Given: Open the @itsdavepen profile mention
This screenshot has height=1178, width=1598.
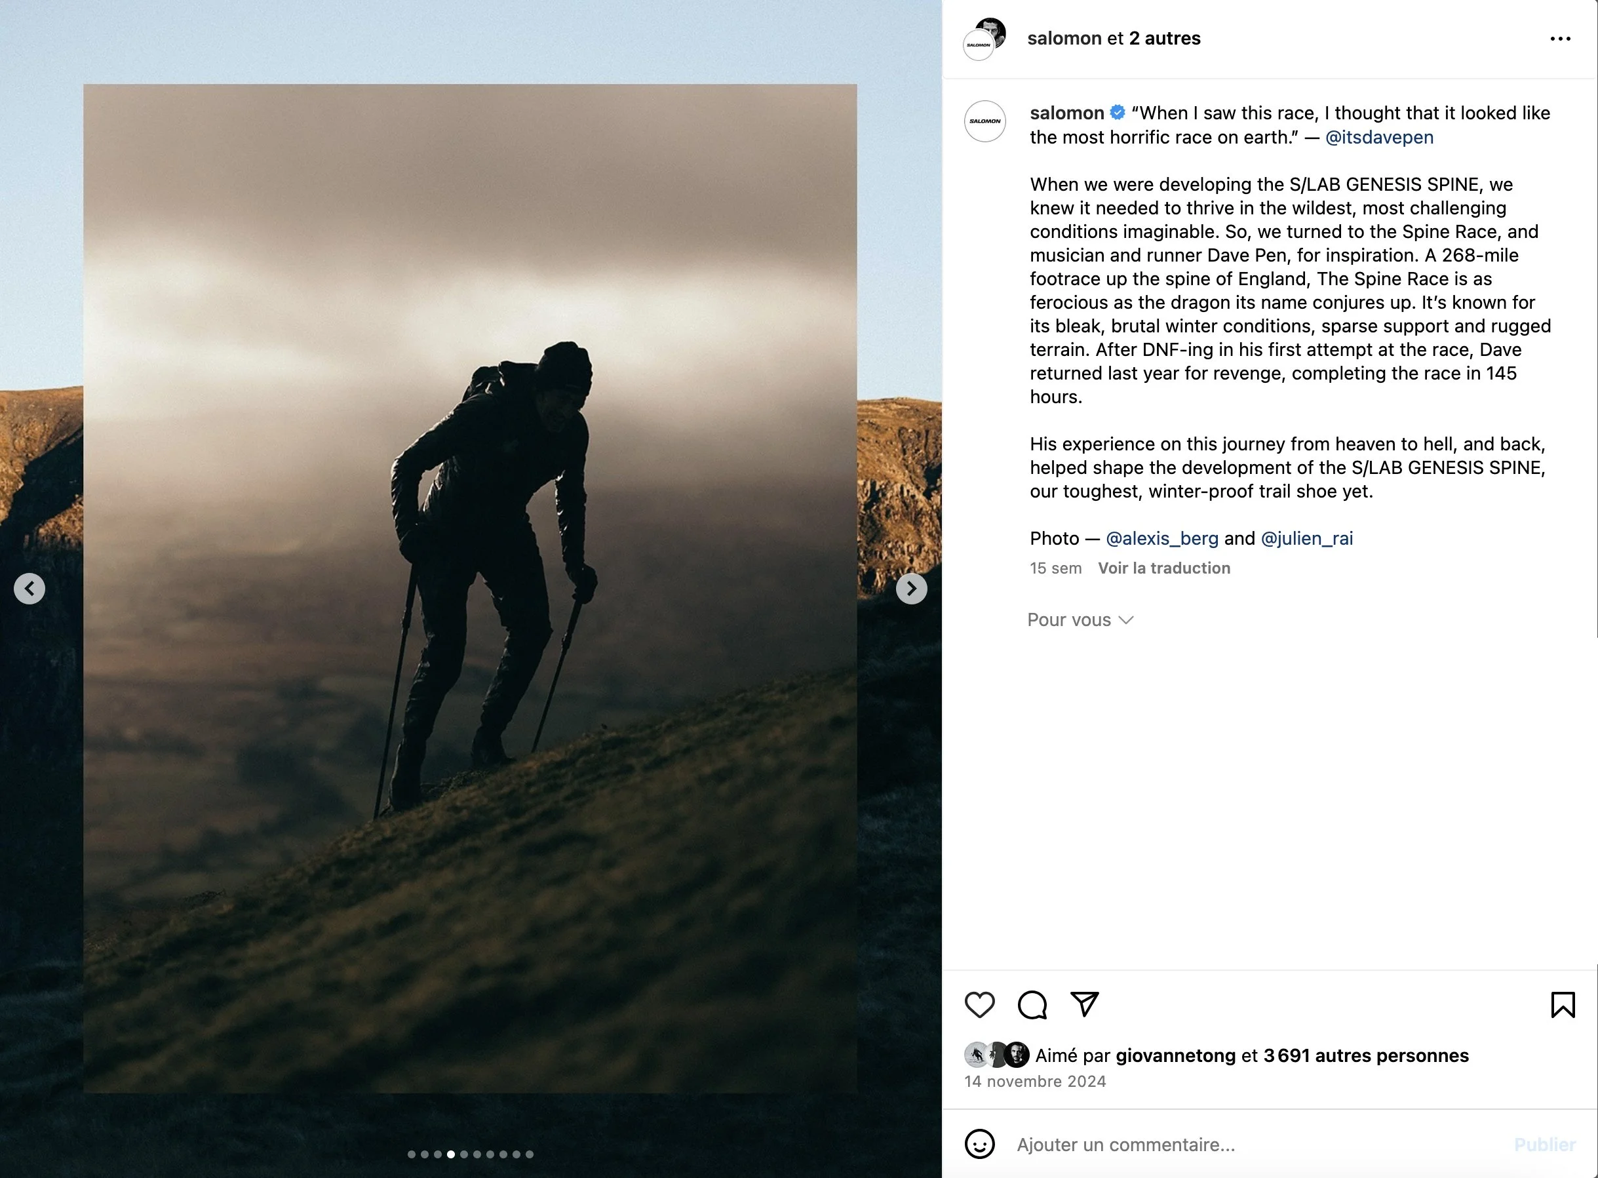Looking at the screenshot, I should pos(1379,137).
